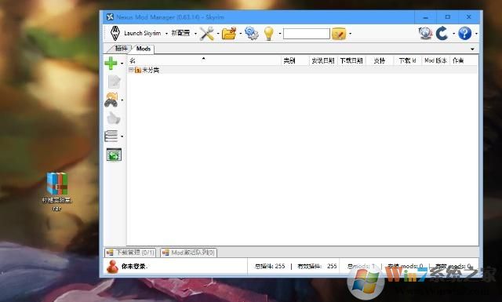
Task: Click the toolbar search text box
Action: pyautogui.click(x=307, y=34)
